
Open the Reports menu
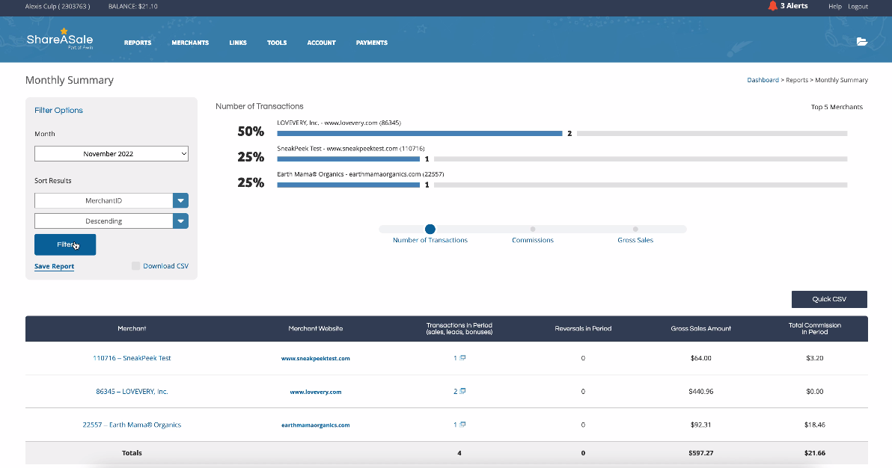[138, 43]
